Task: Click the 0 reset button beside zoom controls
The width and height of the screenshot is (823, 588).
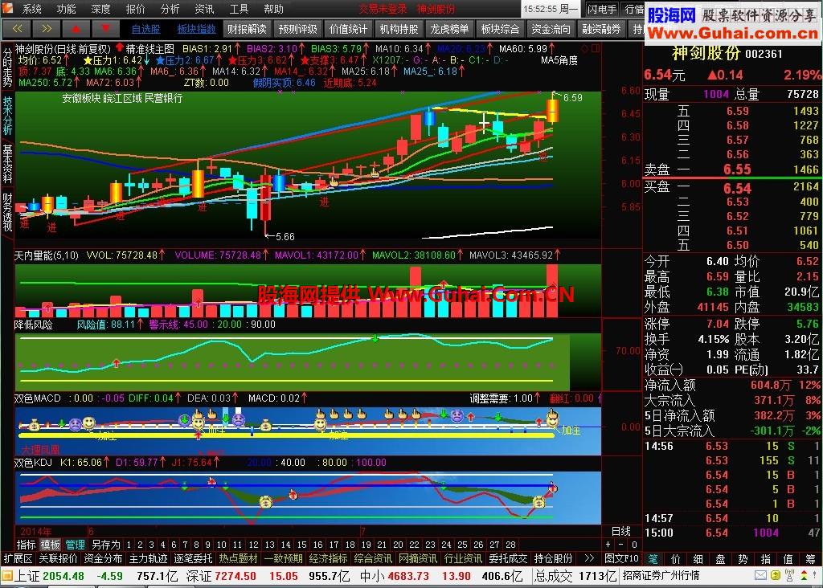Action: 634,545
